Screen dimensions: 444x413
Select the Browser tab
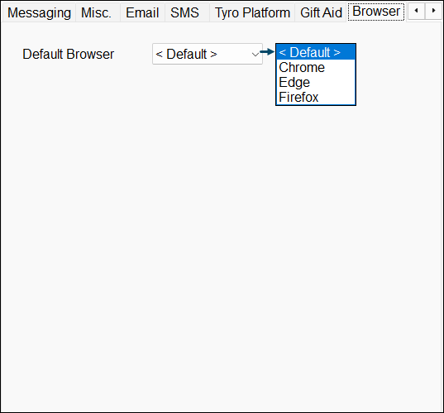point(376,12)
